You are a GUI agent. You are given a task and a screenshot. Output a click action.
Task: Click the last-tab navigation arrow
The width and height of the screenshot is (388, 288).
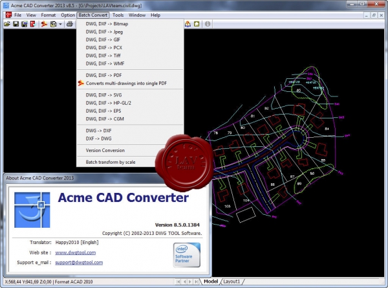click(x=196, y=282)
